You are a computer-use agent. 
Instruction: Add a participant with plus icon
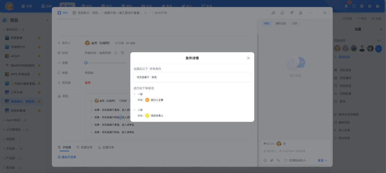(284, 143)
